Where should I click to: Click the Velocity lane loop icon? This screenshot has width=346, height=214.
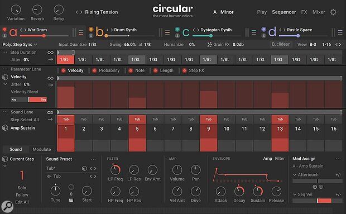pyautogui.click(x=51, y=78)
